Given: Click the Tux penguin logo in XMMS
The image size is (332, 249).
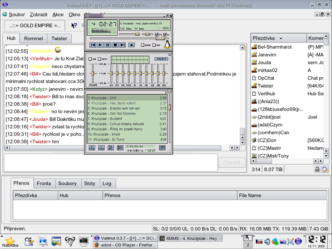Looking at the screenshot, I should (x=167, y=44).
